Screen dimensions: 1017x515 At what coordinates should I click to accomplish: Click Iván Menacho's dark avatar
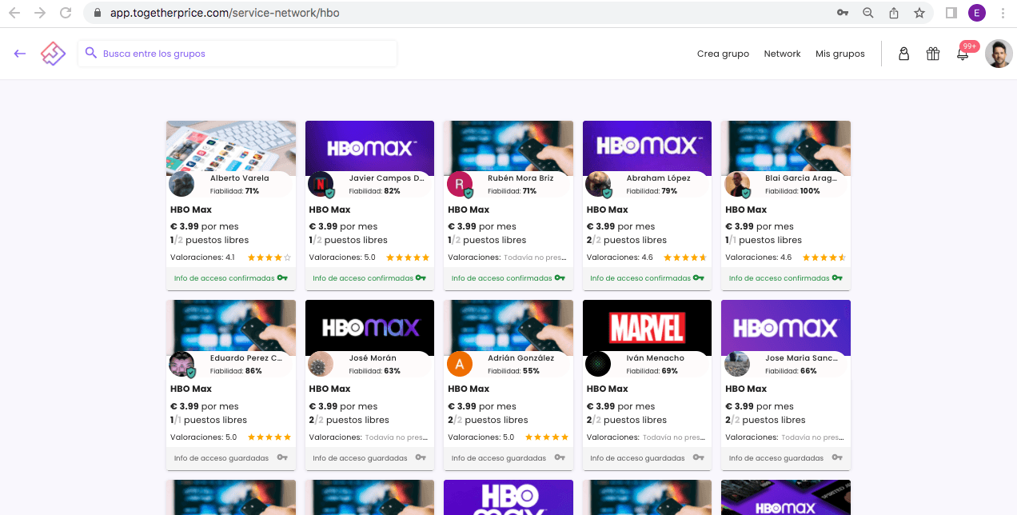click(x=598, y=364)
